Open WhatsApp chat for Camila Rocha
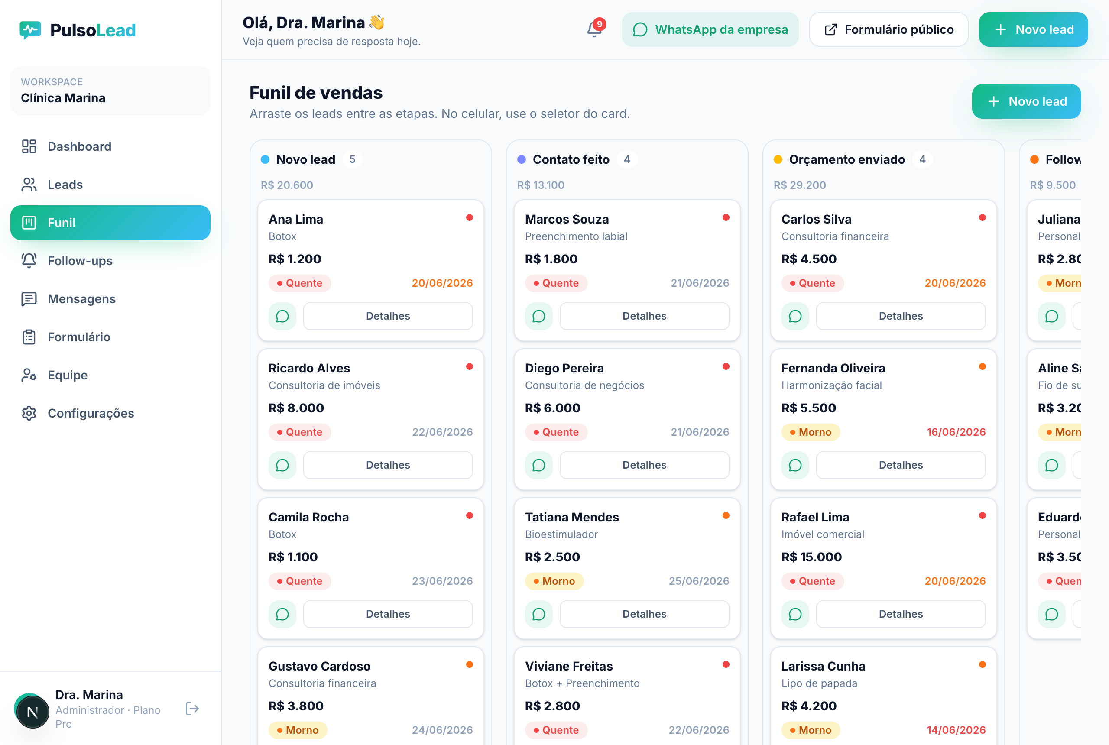 pos(282,614)
